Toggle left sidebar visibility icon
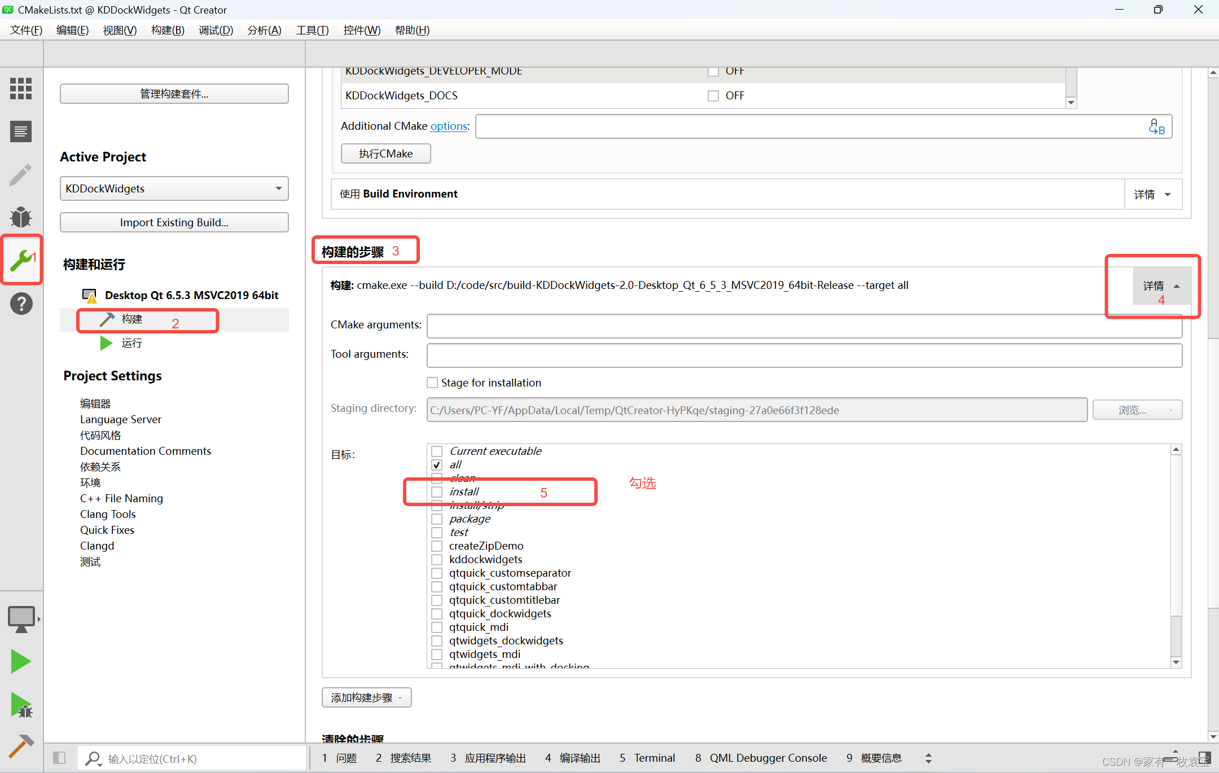 pyautogui.click(x=59, y=758)
